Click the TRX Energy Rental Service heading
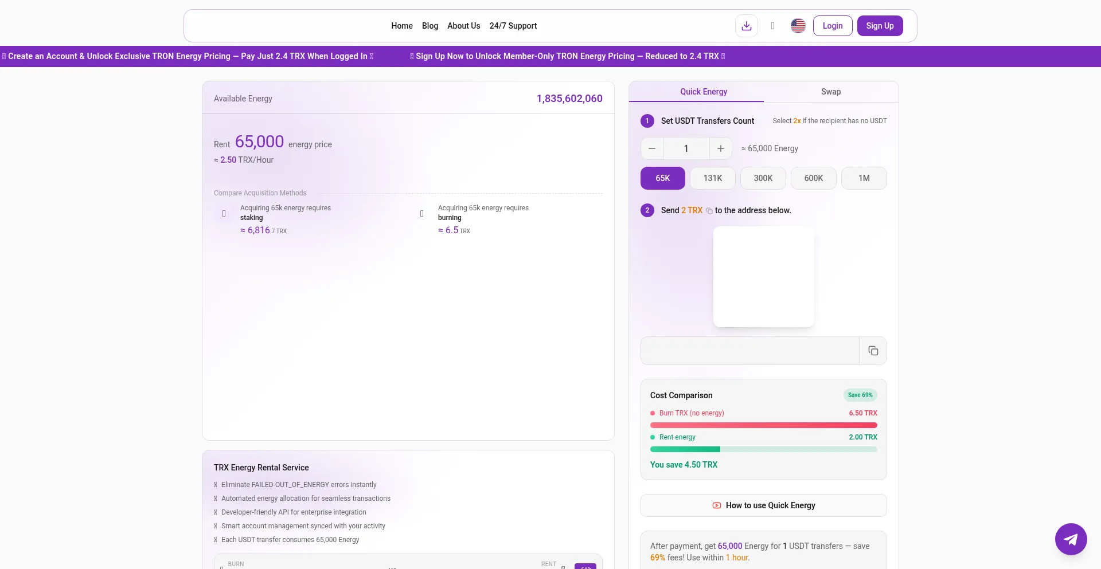This screenshot has width=1101, height=569. coord(261,468)
